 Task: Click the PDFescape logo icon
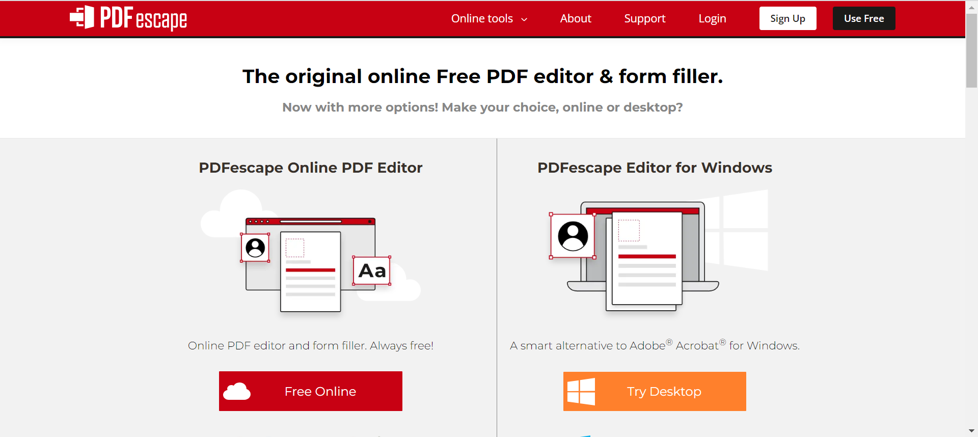click(x=82, y=17)
